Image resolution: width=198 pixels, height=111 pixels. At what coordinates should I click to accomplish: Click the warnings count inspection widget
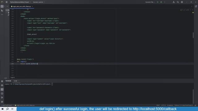(x=185, y=10)
